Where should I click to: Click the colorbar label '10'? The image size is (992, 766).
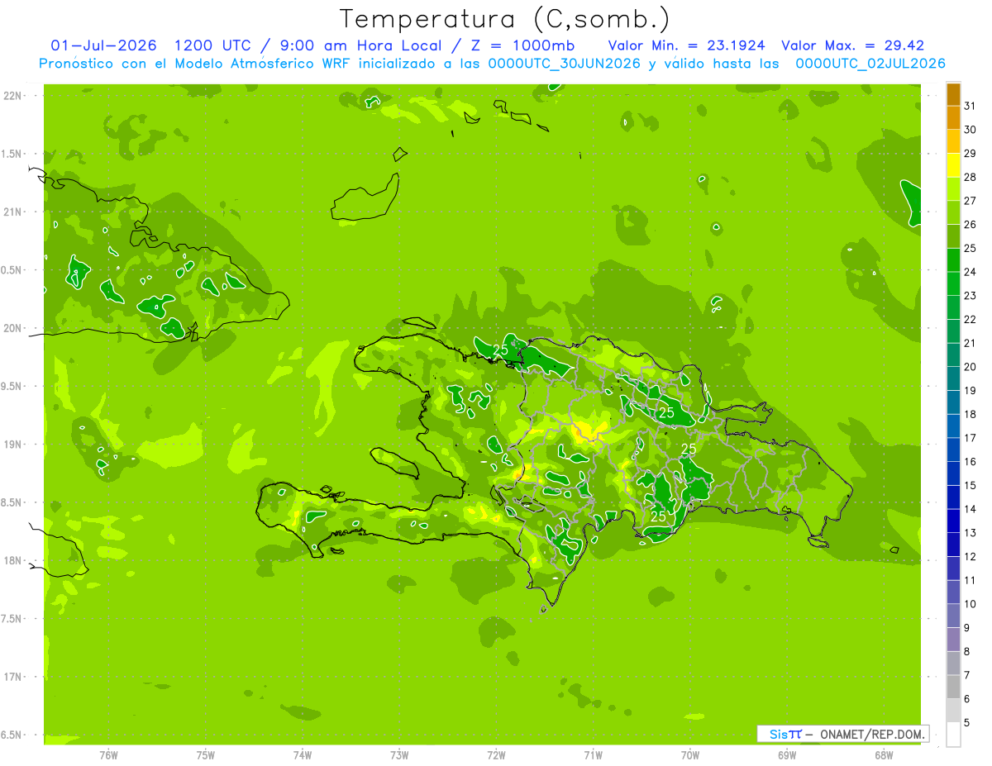tap(971, 604)
